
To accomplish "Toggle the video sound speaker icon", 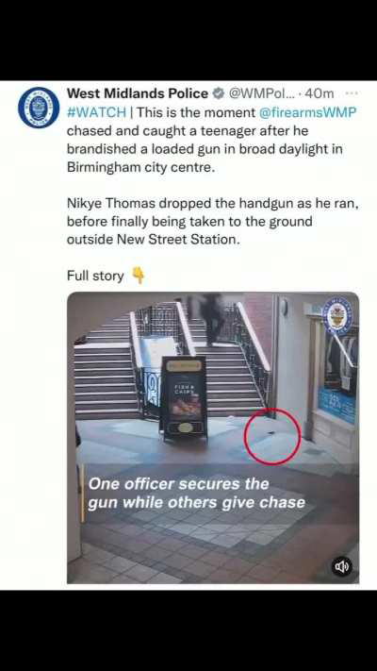I will click(342, 566).
